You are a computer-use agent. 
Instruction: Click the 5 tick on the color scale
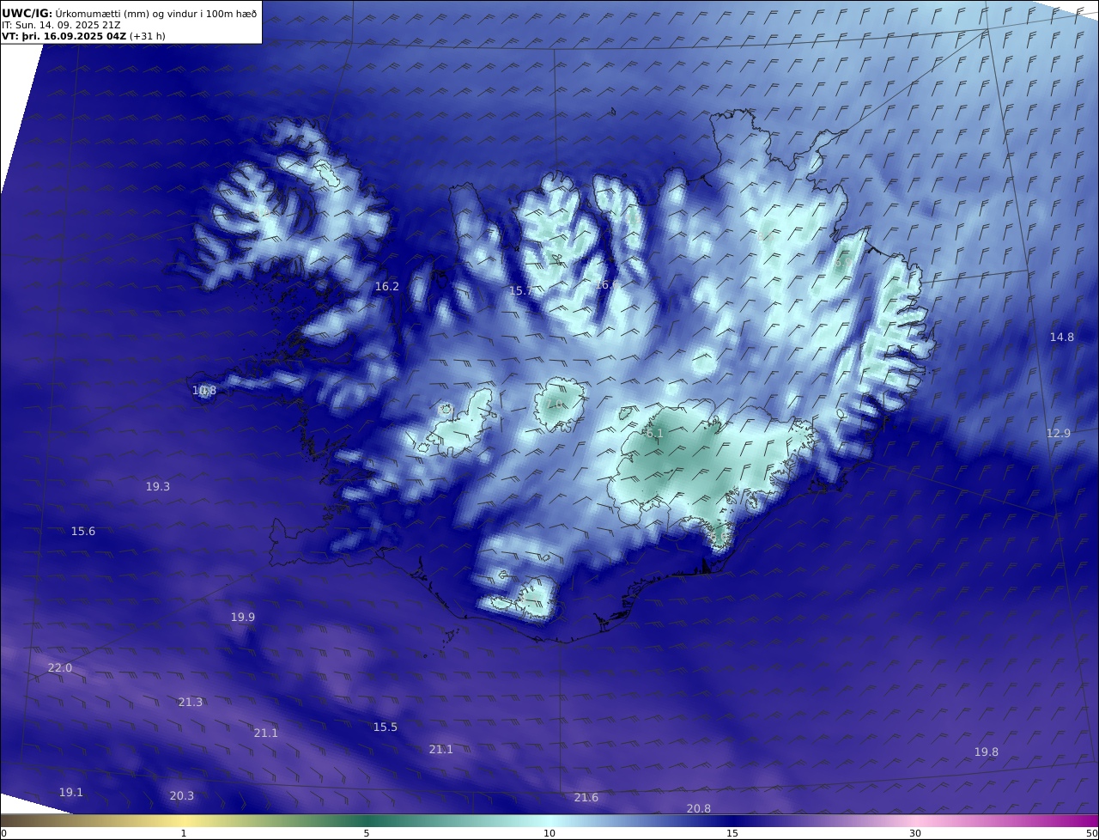tap(367, 833)
